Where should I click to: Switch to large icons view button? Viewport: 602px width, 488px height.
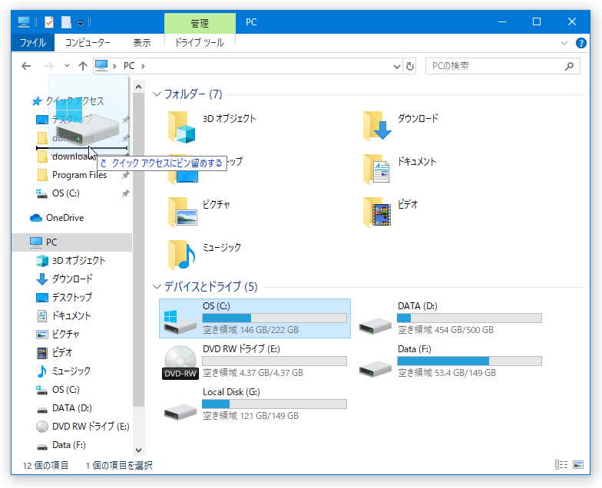click(578, 465)
